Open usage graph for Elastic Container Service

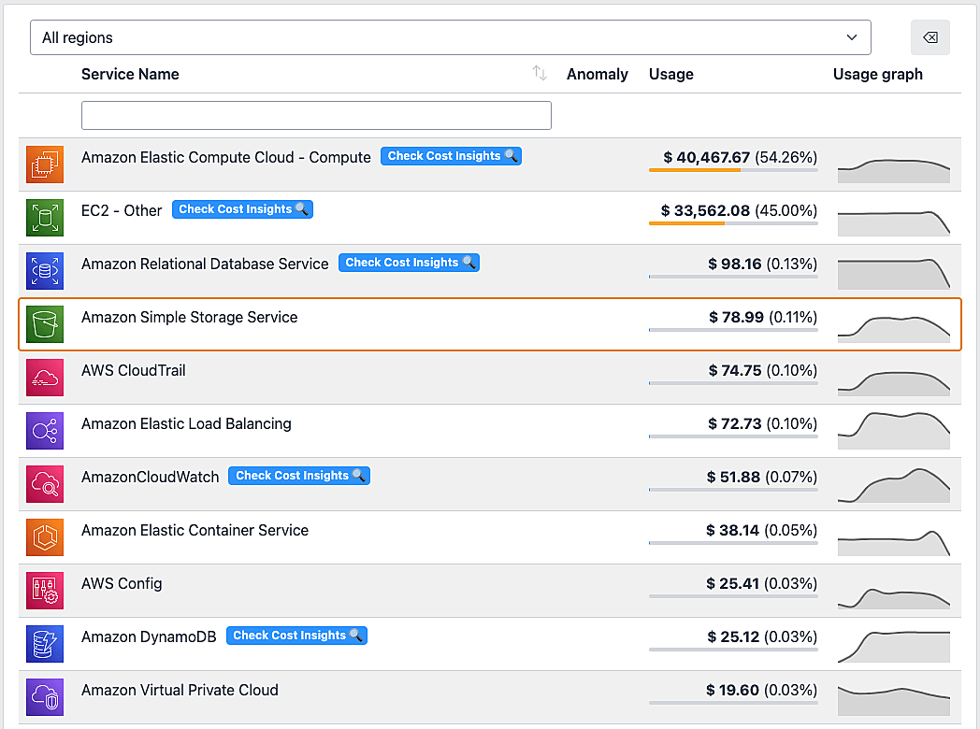pyautogui.click(x=894, y=543)
